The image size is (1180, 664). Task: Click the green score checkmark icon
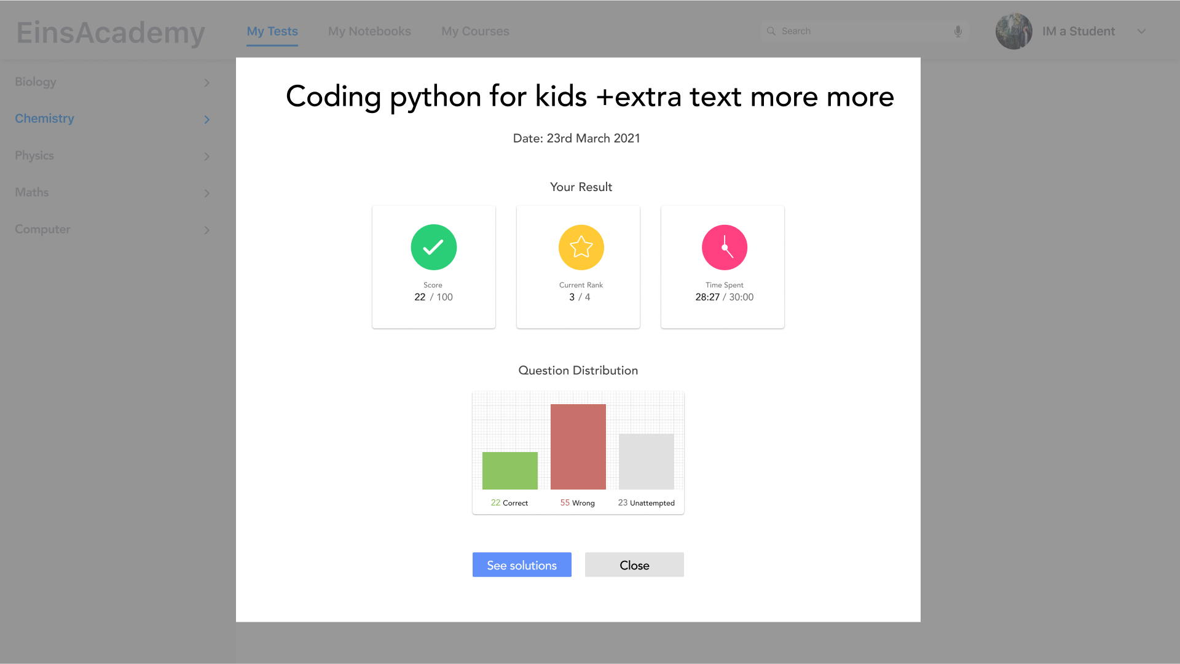click(x=433, y=248)
